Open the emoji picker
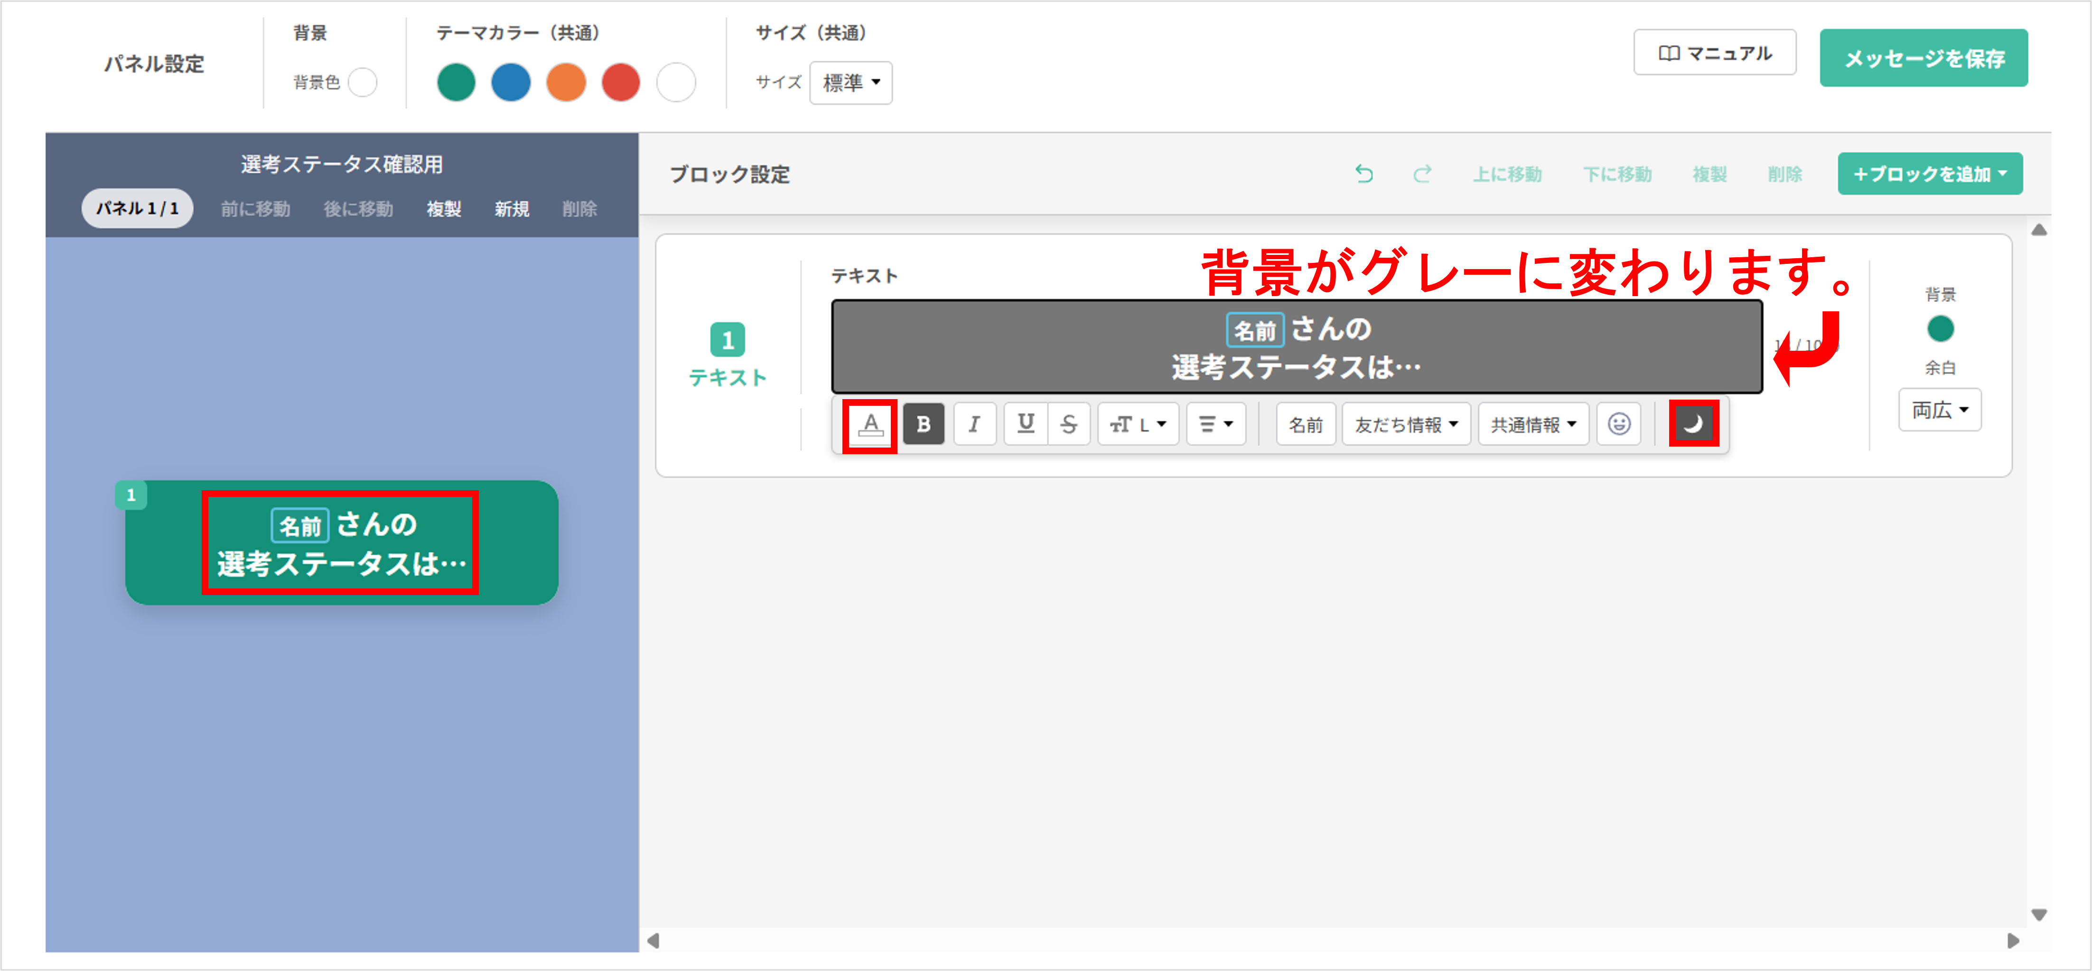 pos(1618,423)
